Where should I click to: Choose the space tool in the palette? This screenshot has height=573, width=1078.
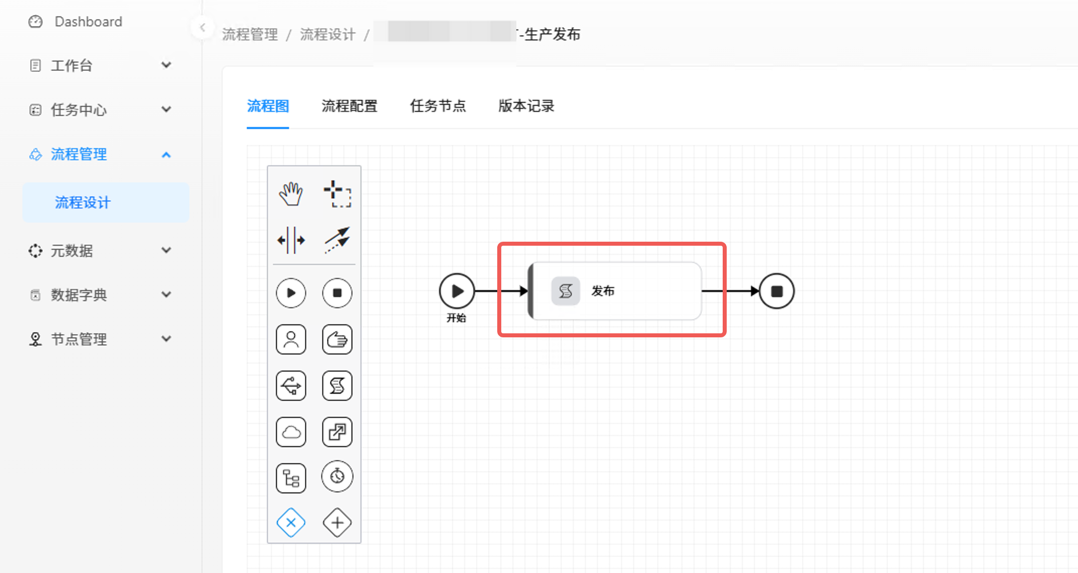[x=291, y=240]
